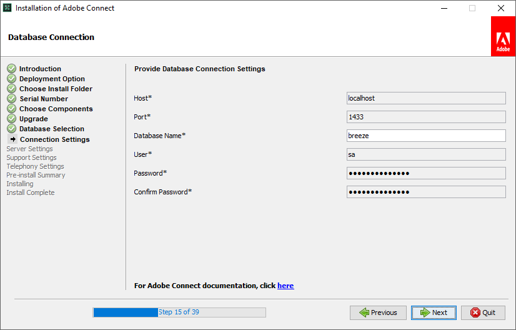The width and height of the screenshot is (516, 330).
Task: Click the Telephony Settings step label
Action: pos(35,166)
